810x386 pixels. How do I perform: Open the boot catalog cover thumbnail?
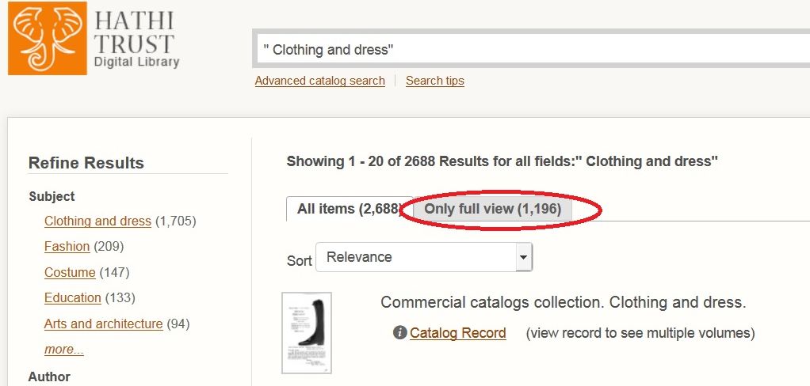pyautogui.click(x=307, y=333)
